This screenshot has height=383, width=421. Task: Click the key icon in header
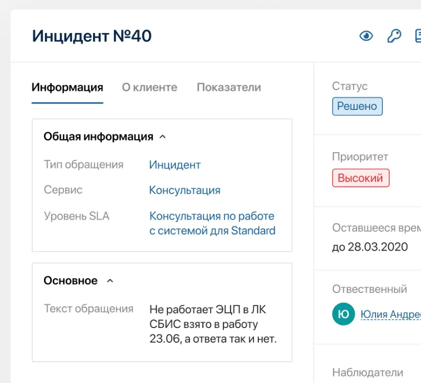(394, 36)
